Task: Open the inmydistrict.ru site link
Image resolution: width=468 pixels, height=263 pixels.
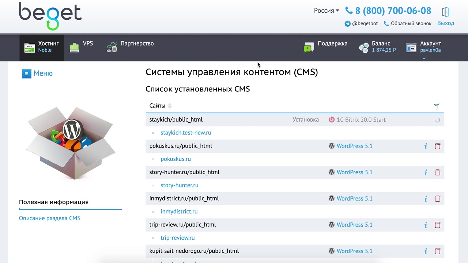Action: tap(179, 211)
